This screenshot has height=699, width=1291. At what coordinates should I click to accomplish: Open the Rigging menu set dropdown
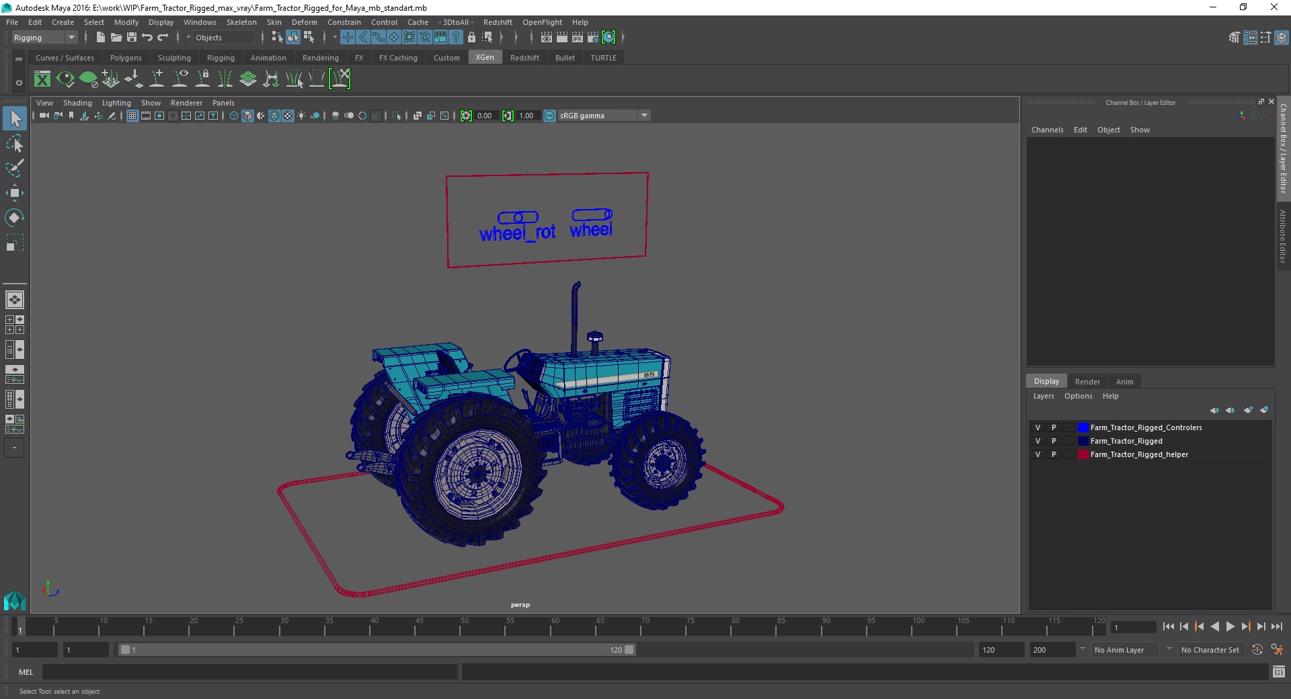[x=44, y=38]
